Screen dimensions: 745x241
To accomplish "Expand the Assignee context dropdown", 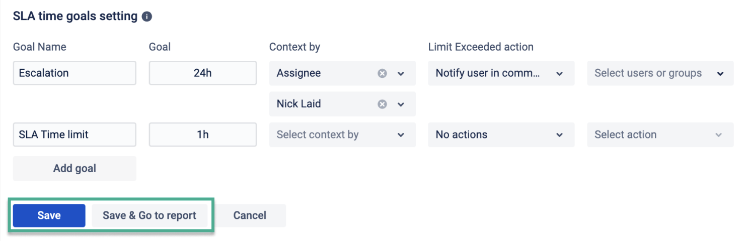I will tap(401, 73).
